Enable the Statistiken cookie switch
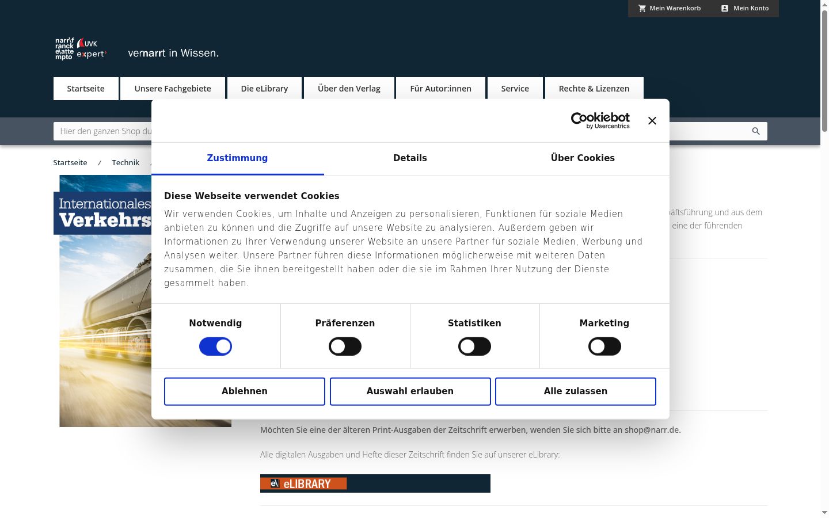 [x=474, y=346]
